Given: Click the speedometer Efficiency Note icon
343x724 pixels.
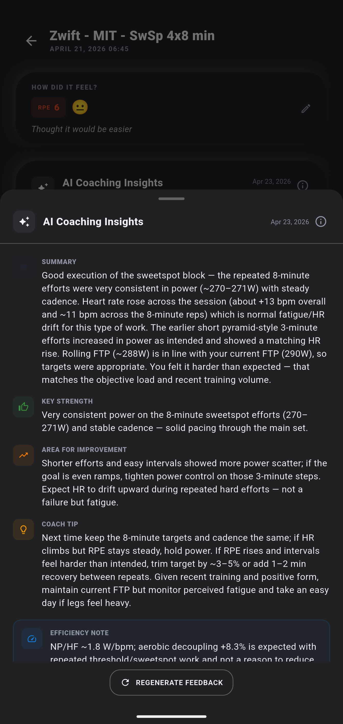Looking at the screenshot, I should 32,639.
